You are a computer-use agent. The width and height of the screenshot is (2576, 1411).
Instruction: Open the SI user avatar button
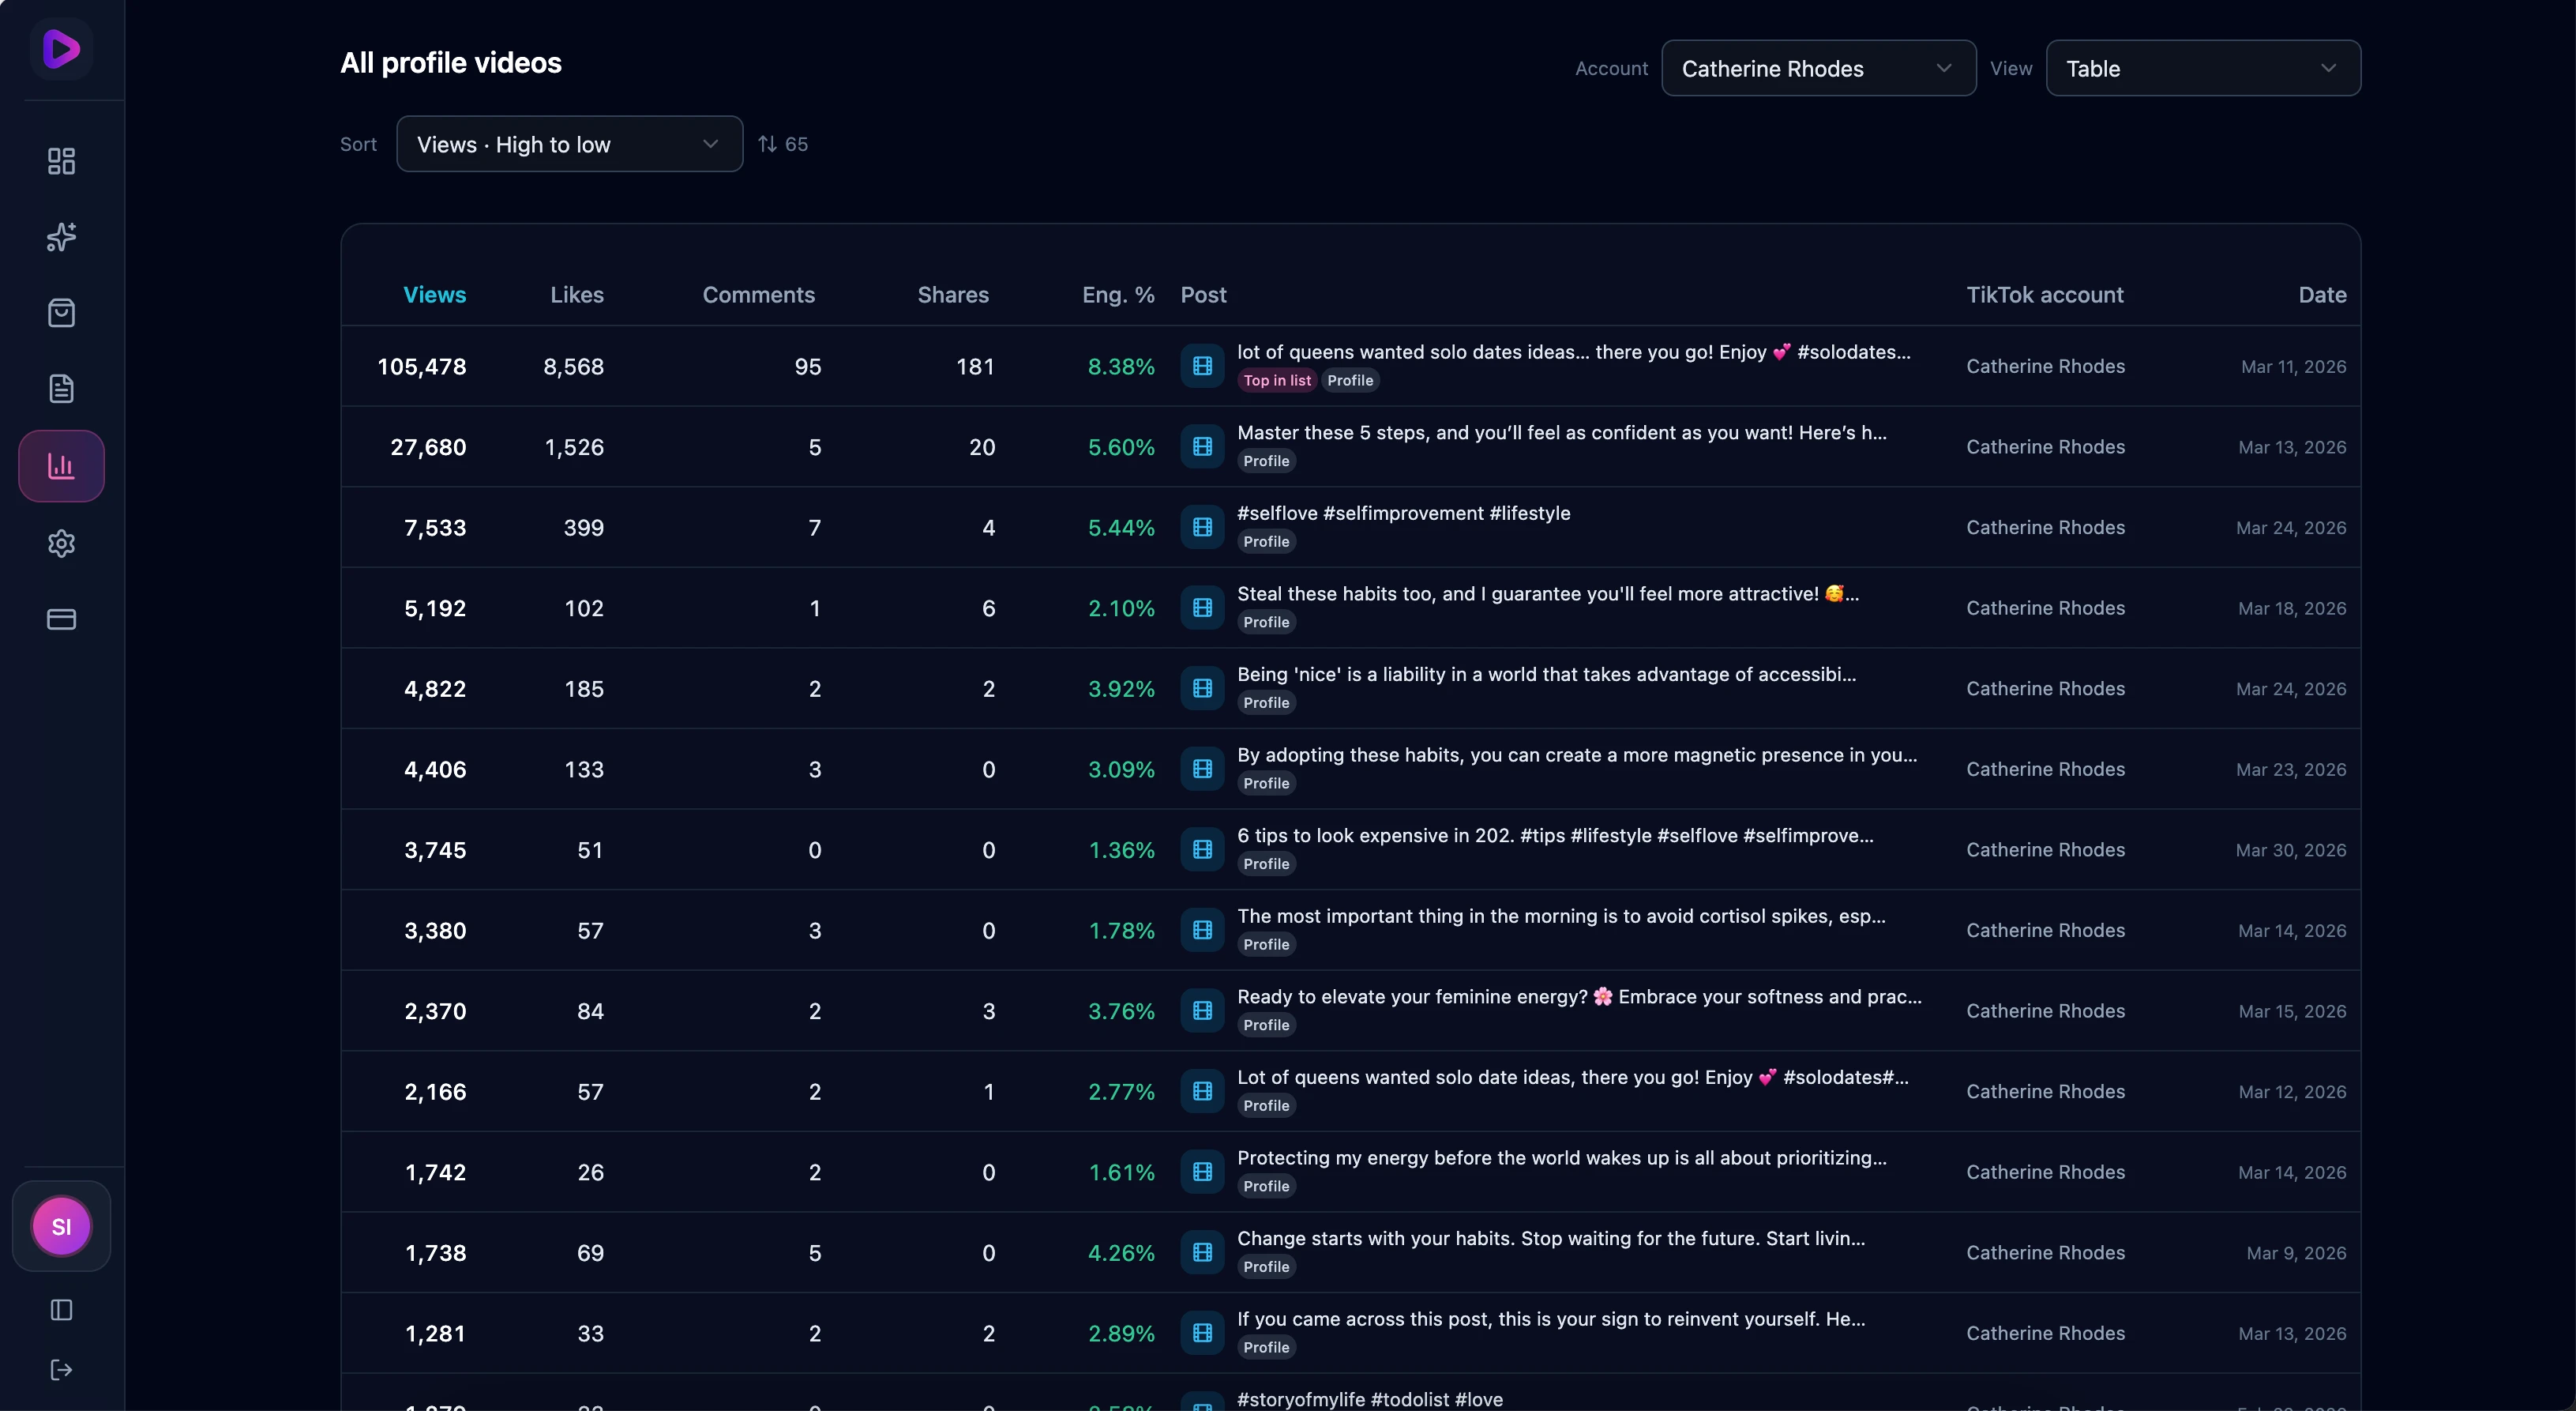coord(61,1227)
